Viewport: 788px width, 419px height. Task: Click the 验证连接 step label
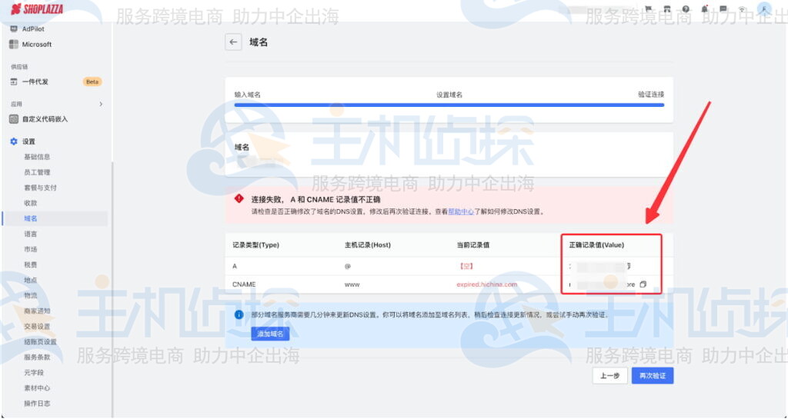[x=651, y=95]
